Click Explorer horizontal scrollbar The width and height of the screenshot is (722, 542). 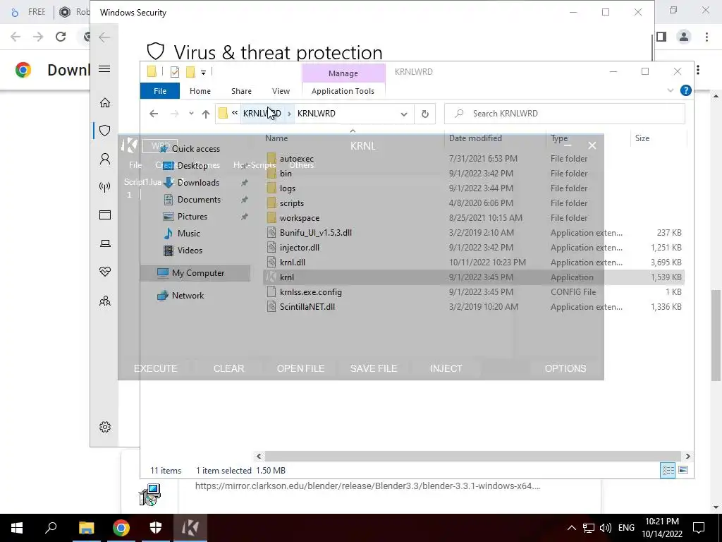point(473,456)
